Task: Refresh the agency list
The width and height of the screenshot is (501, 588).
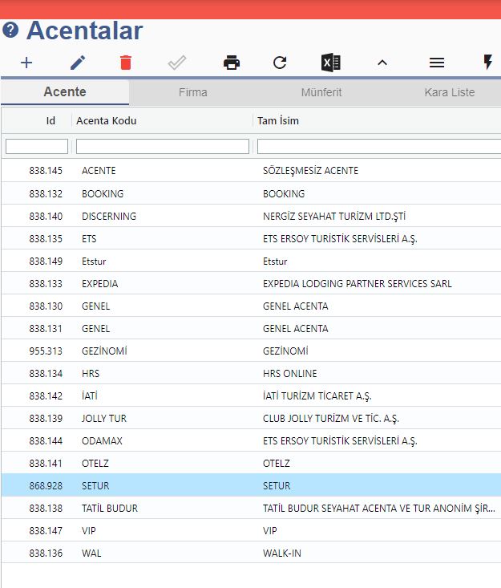Action: tap(280, 63)
